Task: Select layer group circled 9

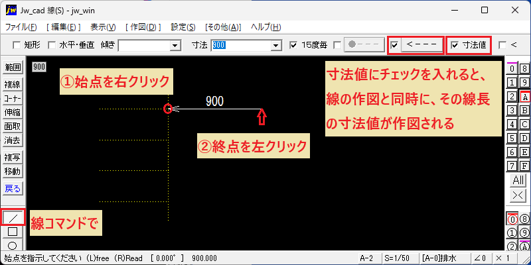Action: click(x=524, y=233)
